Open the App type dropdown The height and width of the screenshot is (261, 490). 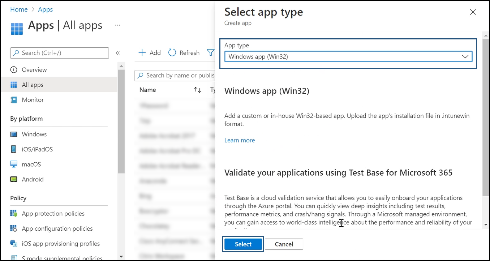click(348, 57)
